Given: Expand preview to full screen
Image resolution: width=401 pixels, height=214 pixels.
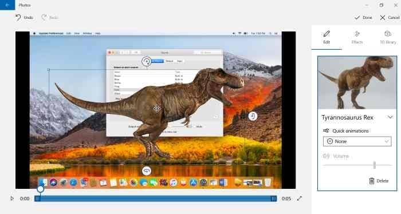Looking at the screenshot, I should (300, 199).
